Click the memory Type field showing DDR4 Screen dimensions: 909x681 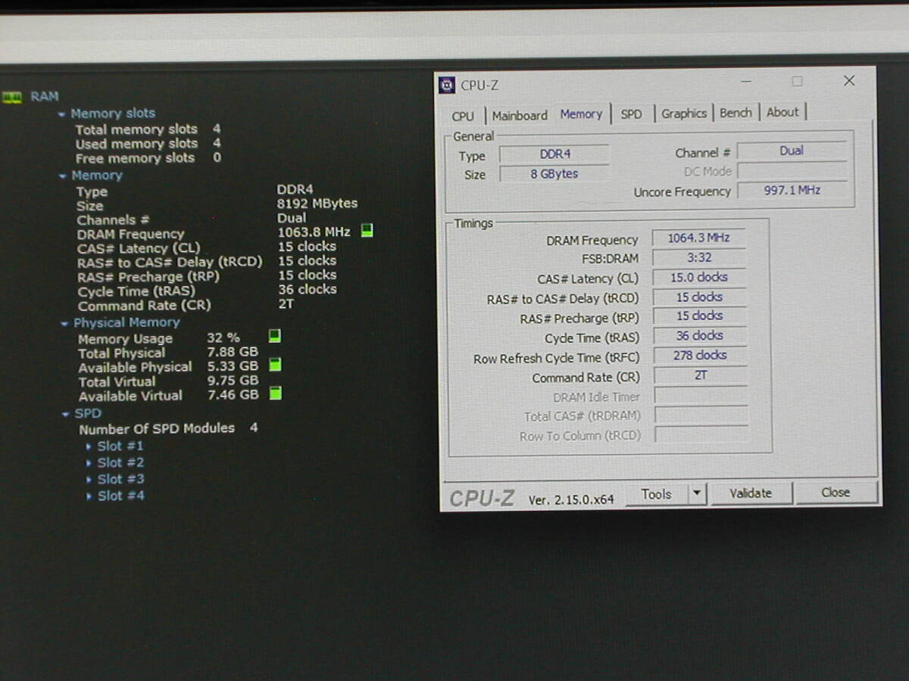point(554,154)
